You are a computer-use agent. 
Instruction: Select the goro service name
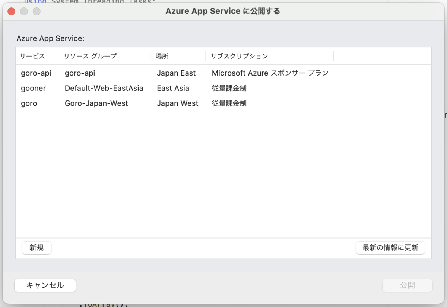(29, 103)
